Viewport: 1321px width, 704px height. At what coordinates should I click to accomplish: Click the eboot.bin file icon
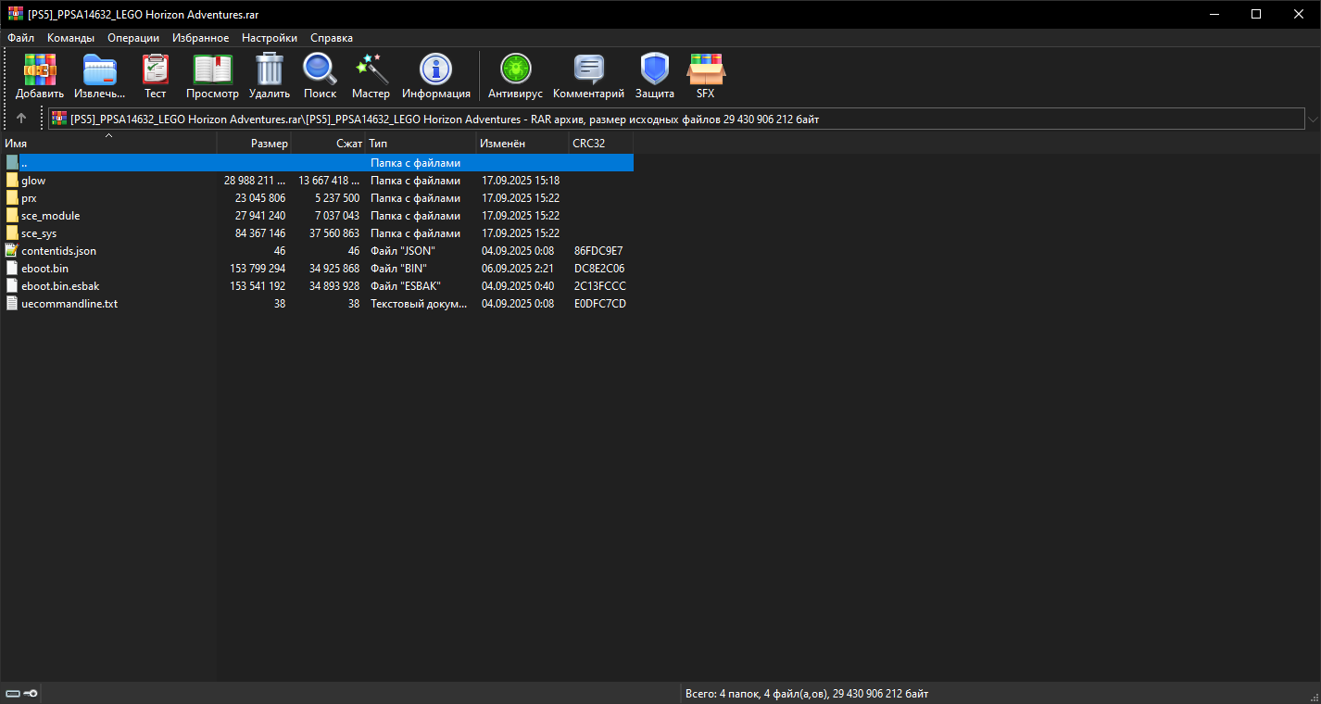pyautogui.click(x=12, y=269)
